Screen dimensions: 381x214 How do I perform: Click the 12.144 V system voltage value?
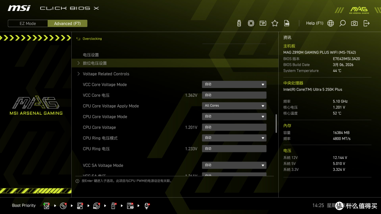[340, 158]
